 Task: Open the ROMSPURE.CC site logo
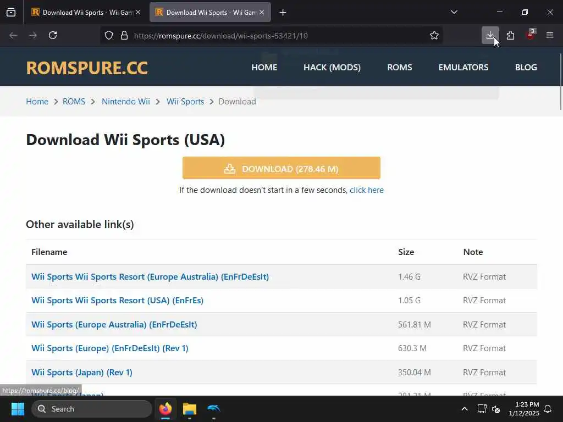coord(87,68)
